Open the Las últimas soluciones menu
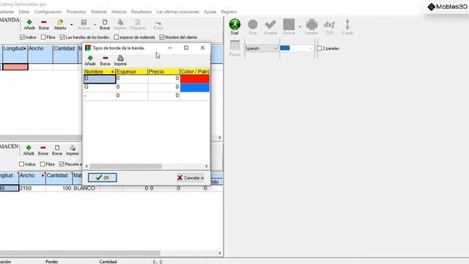 tap(177, 12)
